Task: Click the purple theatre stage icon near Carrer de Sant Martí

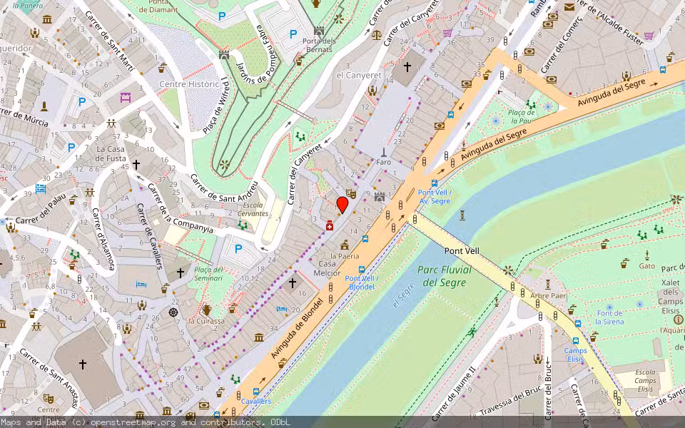Action: coord(125,98)
